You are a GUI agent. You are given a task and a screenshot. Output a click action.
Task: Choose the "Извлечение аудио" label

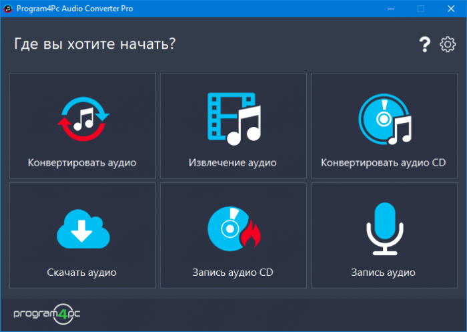(x=233, y=162)
